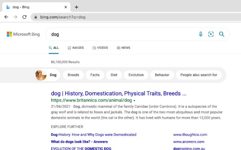This screenshot has height=150, width=241.
Task: Click the browser forward arrow
Action: point(15,17)
